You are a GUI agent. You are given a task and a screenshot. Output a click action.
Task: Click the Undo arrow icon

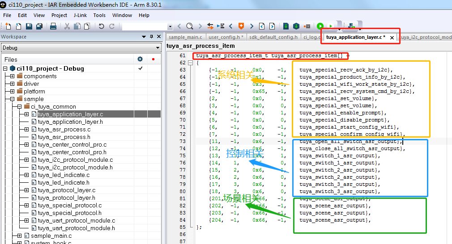pos(101,26)
